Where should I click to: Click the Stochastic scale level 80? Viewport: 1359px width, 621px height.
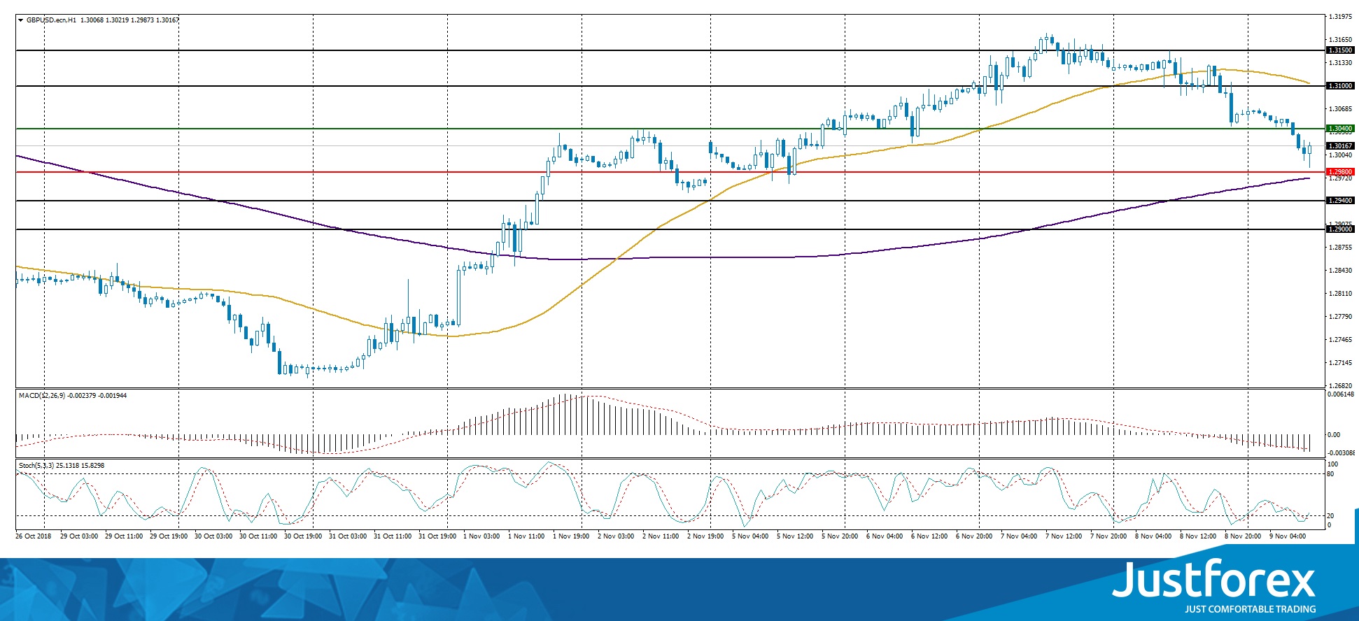click(1330, 474)
